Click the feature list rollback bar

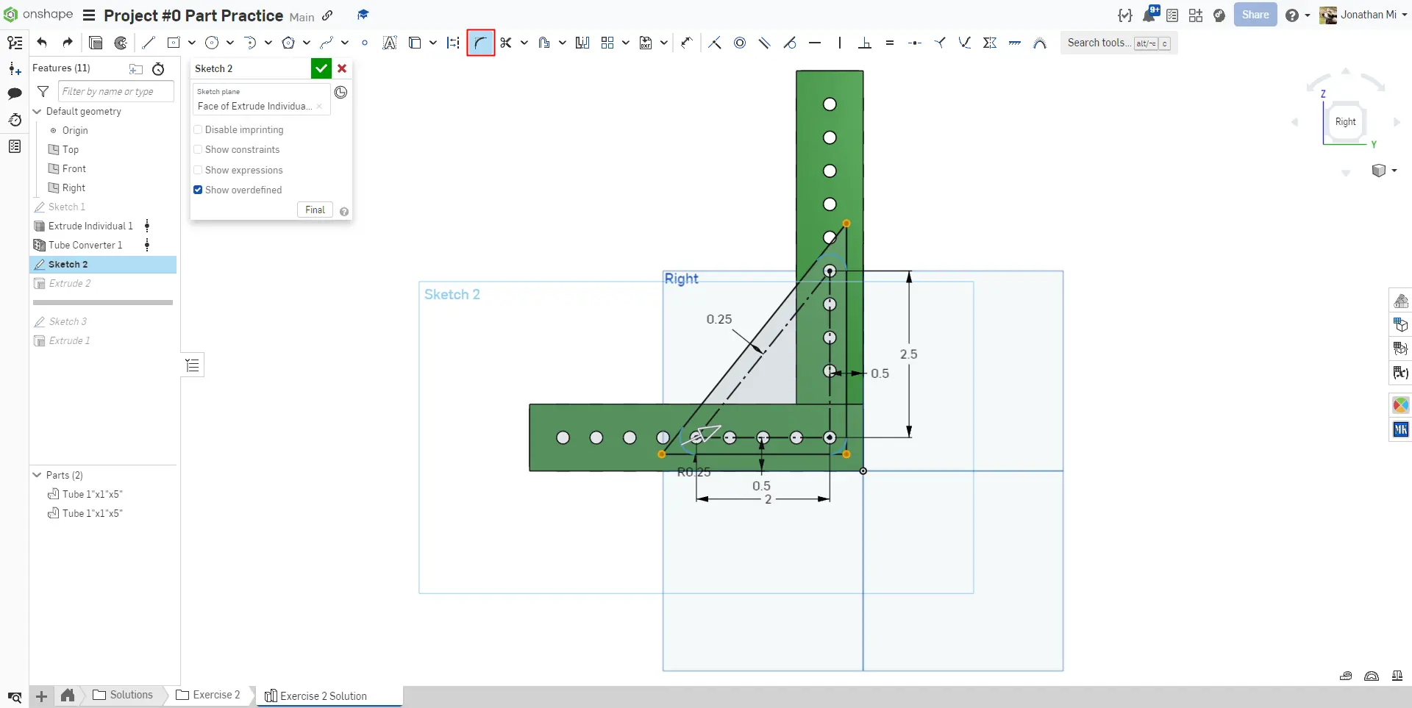pyautogui.click(x=103, y=302)
